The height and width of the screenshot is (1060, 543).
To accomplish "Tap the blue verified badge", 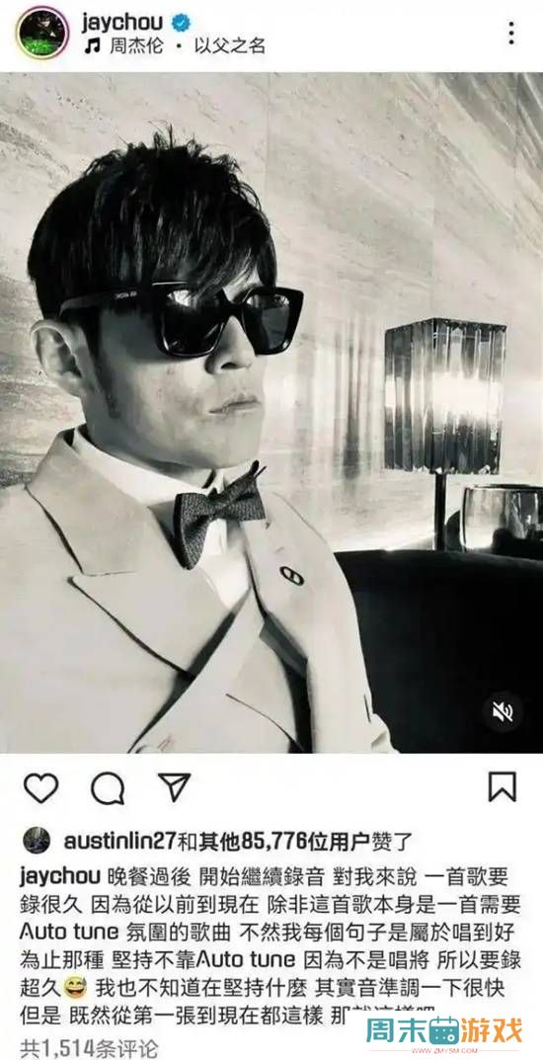I will tap(181, 23).
